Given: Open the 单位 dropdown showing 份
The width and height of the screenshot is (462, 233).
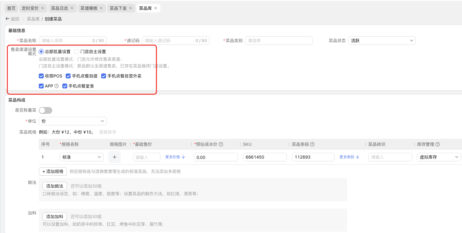Looking at the screenshot, I should click(73, 121).
